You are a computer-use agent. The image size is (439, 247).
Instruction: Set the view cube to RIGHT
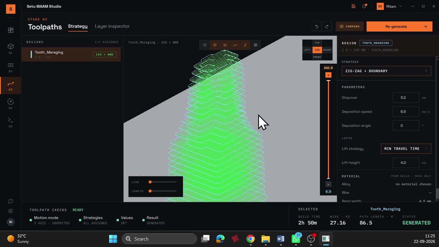(328, 50)
